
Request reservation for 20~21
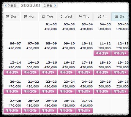pos(12,91)
